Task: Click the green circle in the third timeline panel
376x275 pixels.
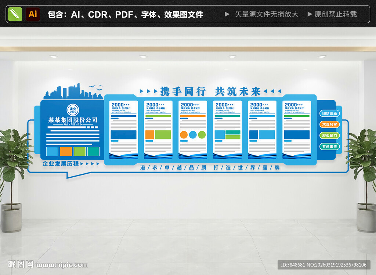Action: 202,135
